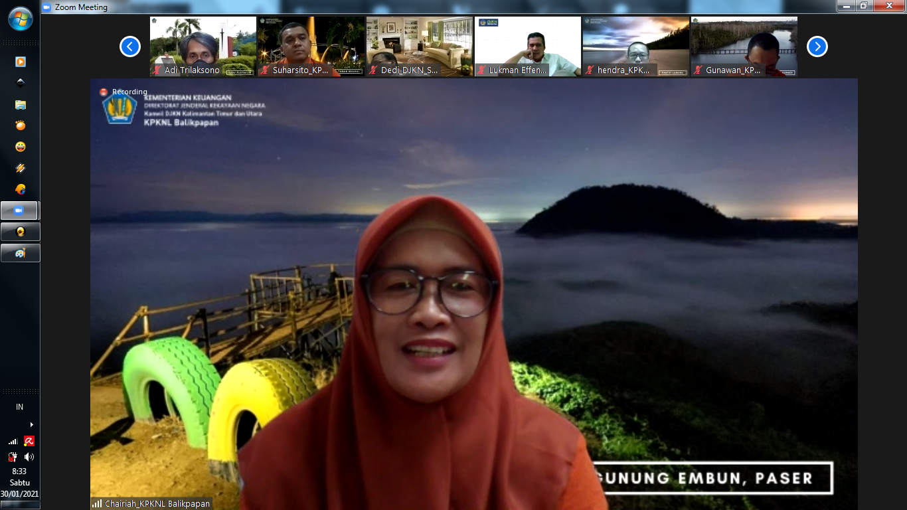Viewport: 907px width, 510px height.
Task: Click the red Recording indicator
Action: pyautogui.click(x=104, y=92)
